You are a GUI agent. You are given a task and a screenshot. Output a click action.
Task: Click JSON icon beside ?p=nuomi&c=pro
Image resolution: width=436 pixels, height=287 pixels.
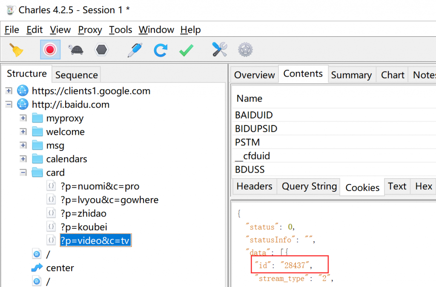(51, 186)
